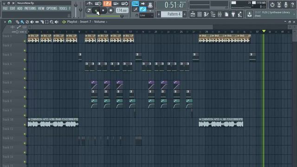This screenshot has height=167, width=297.
Task: Open the PATTERNS menu
Action: coord(30,8)
